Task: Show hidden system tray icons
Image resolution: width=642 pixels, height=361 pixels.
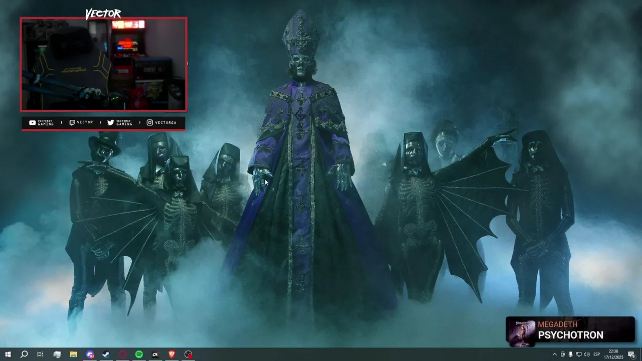Action: 554,354
